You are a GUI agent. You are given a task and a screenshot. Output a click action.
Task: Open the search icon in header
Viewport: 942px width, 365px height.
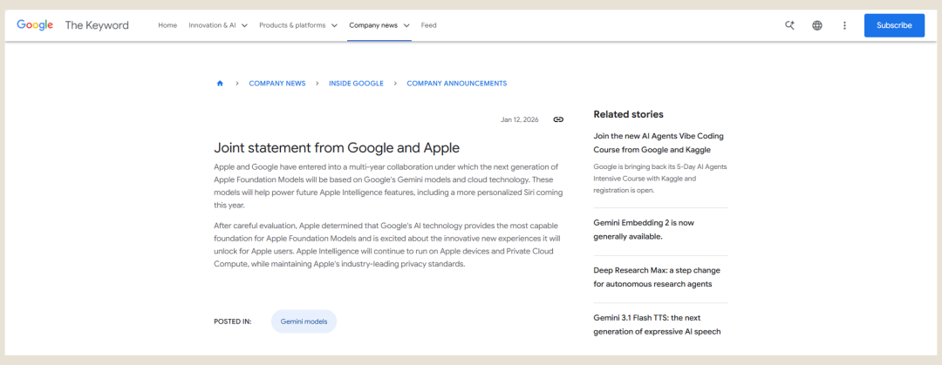click(789, 25)
